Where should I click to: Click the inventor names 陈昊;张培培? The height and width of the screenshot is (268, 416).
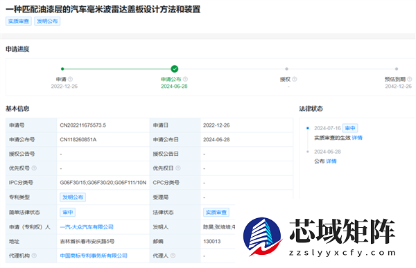tap(219, 227)
